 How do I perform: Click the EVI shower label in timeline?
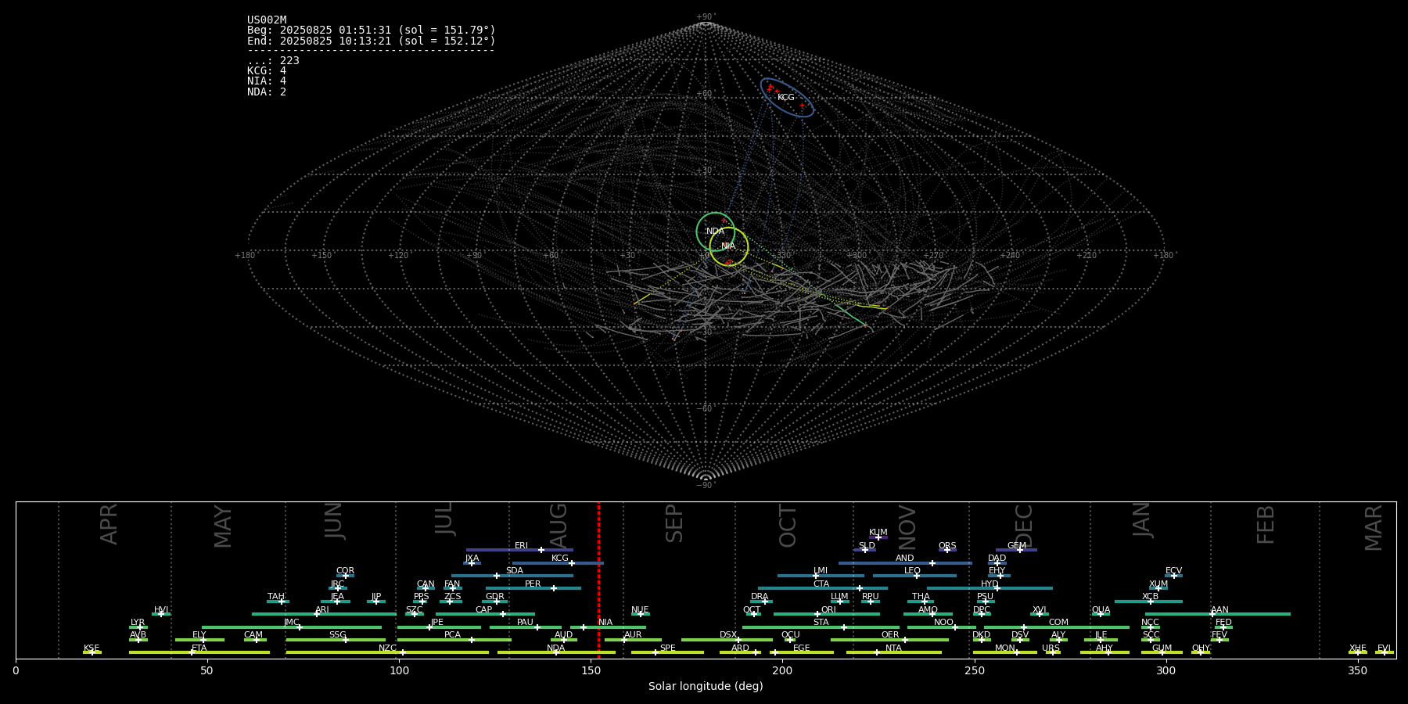coord(1384,648)
